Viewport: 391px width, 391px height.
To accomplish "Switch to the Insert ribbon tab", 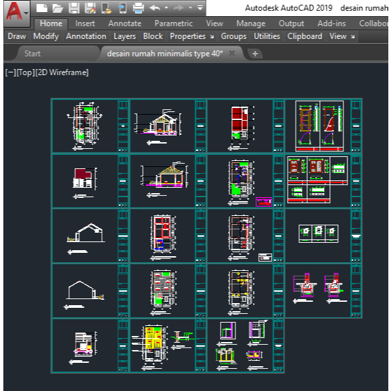I will [x=85, y=23].
